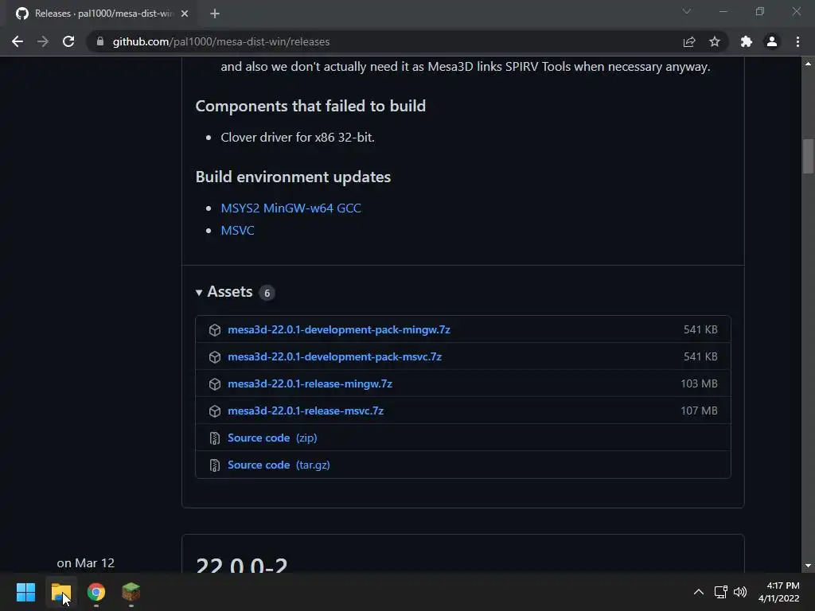Open a new browser tab
Viewport: 815px width, 611px height.
tap(215, 14)
